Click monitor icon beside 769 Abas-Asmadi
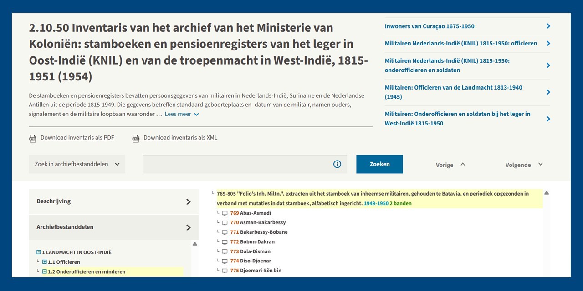 point(225,213)
